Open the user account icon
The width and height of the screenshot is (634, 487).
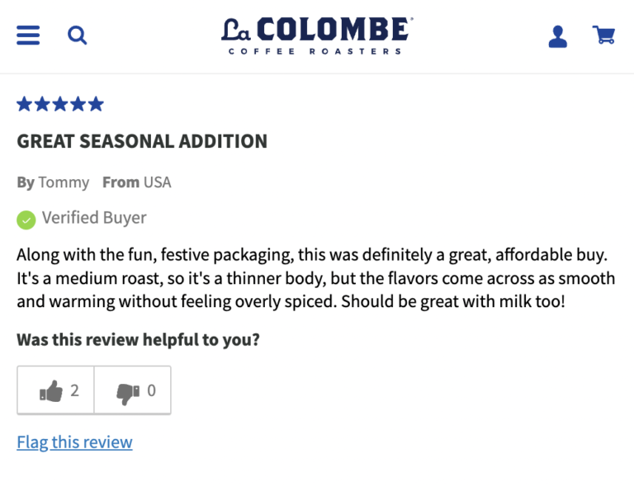point(558,36)
